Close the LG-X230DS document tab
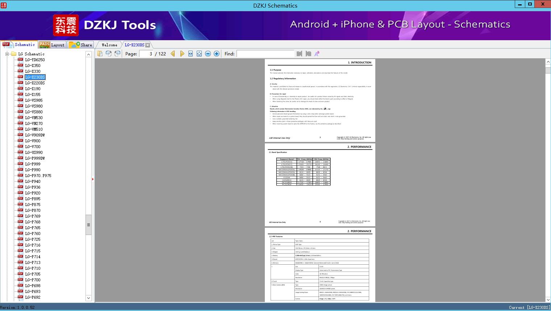 [147, 45]
